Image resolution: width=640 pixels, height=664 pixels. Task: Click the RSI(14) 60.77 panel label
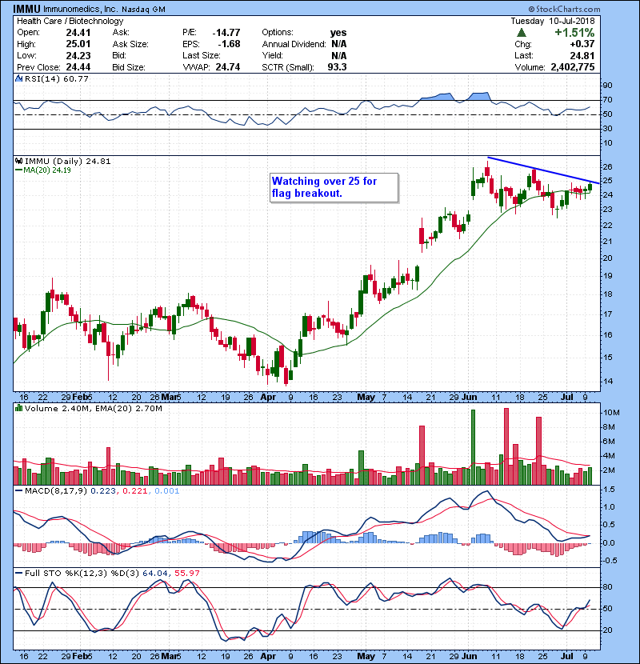tap(56, 78)
